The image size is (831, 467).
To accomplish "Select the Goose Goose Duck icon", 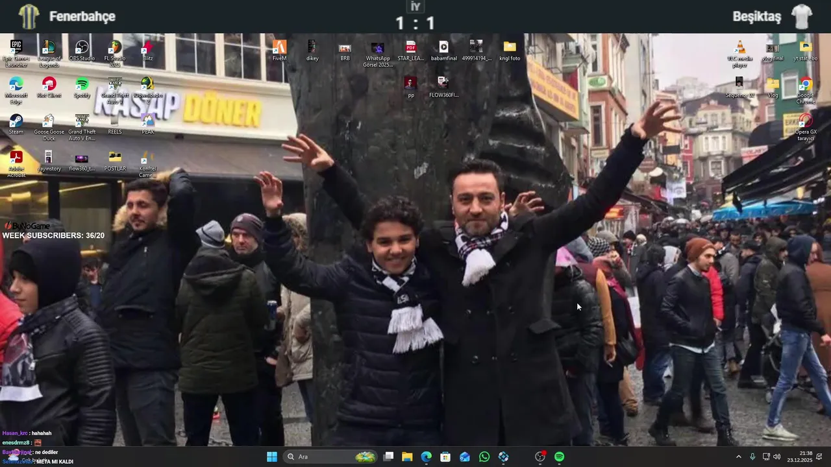I will click(49, 127).
